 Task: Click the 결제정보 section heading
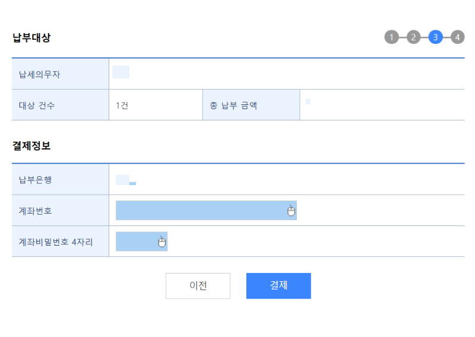pyautogui.click(x=31, y=145)
